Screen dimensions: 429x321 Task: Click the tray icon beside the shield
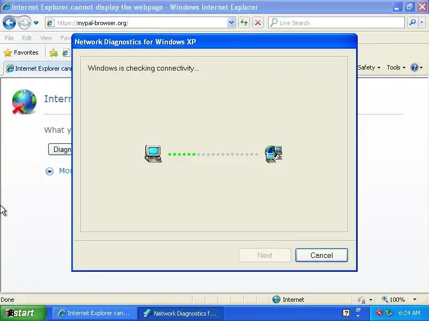click(x=389, y=313)
